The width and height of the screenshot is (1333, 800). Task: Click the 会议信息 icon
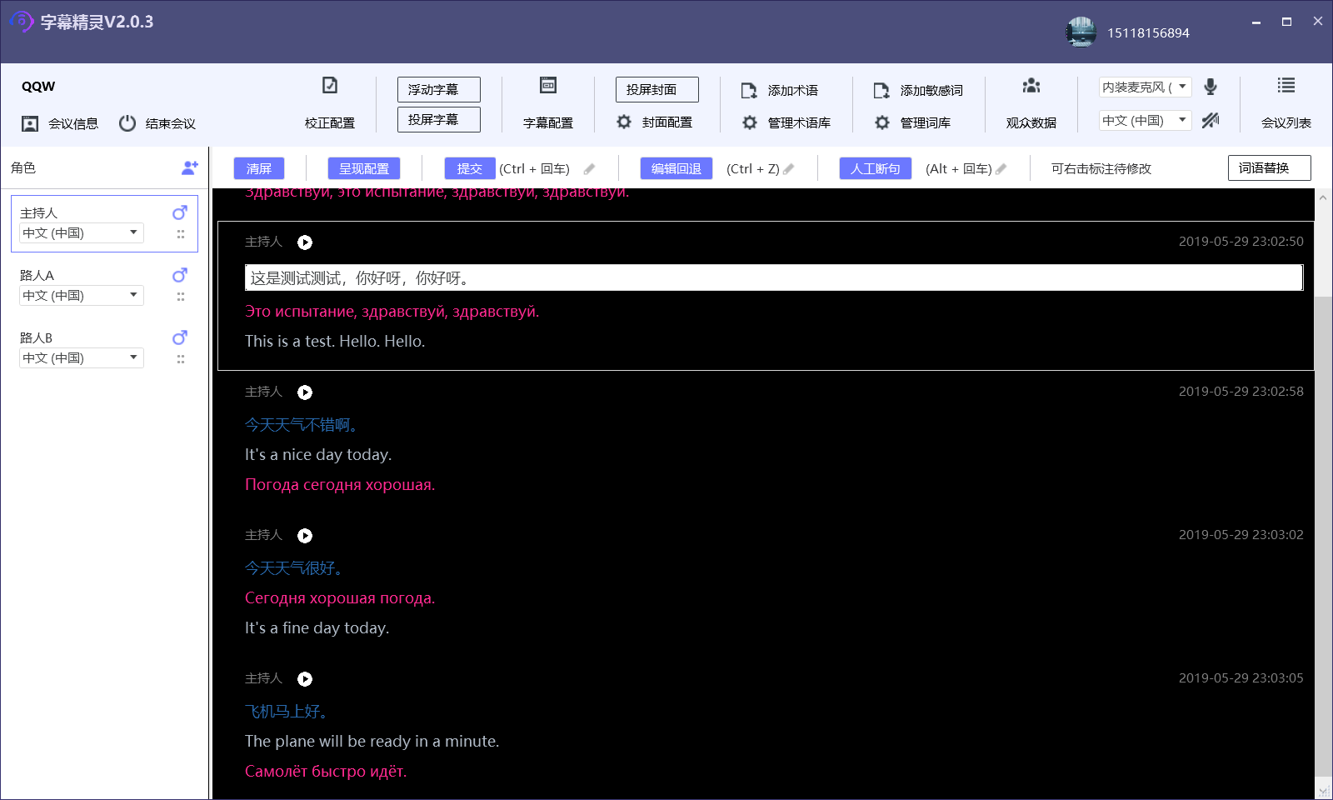click(30, 123)
